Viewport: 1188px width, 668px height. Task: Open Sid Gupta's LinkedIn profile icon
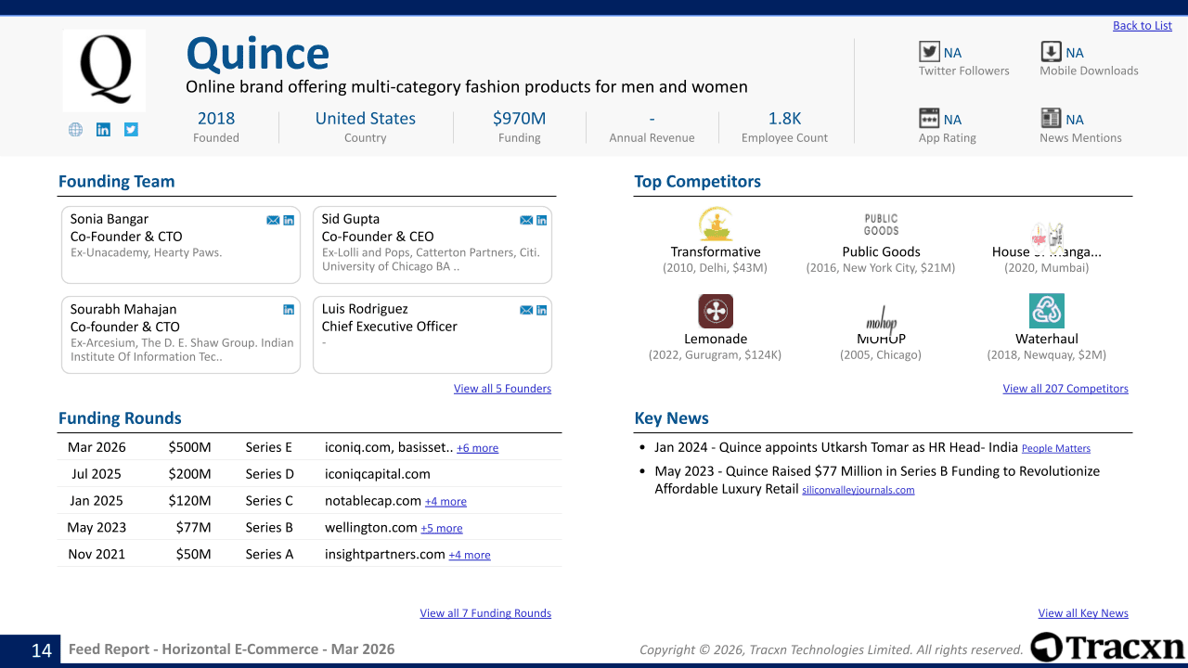[542, 220]
